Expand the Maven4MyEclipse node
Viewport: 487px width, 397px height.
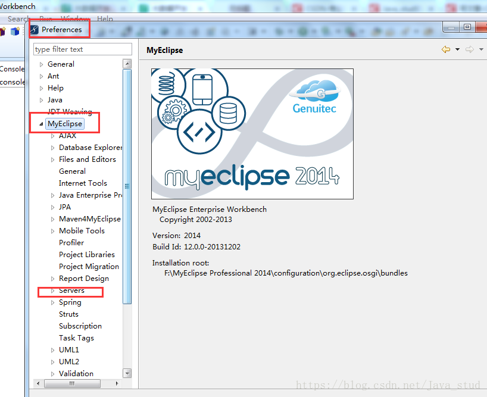click(x=53, y=219)
